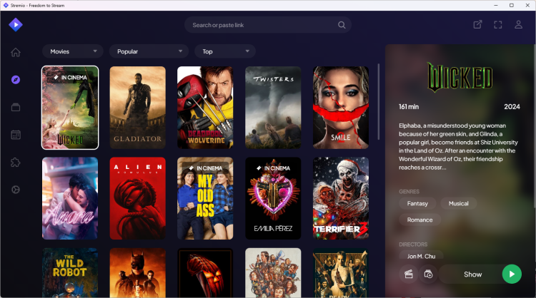Open the Library sidebar icon
536x298 pixels.
point(16,108)
